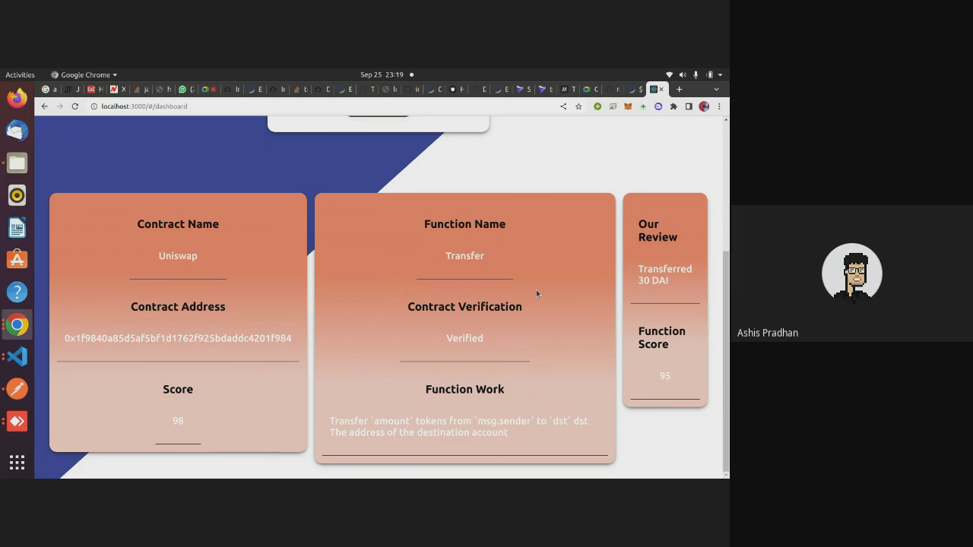The image size is (973, 547).
Task: Click the Contract Name heading
Action: [178, 224]
